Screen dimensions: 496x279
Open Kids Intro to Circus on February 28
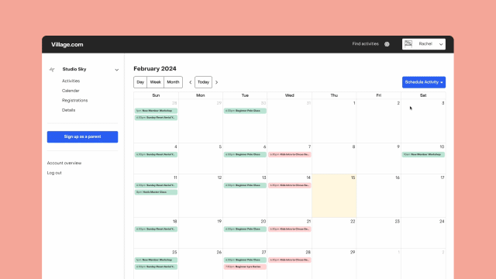pos(290,260)
